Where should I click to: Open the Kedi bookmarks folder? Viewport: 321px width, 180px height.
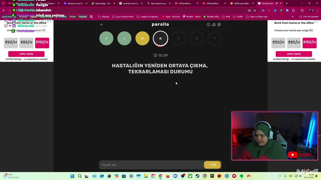(226, 17)
